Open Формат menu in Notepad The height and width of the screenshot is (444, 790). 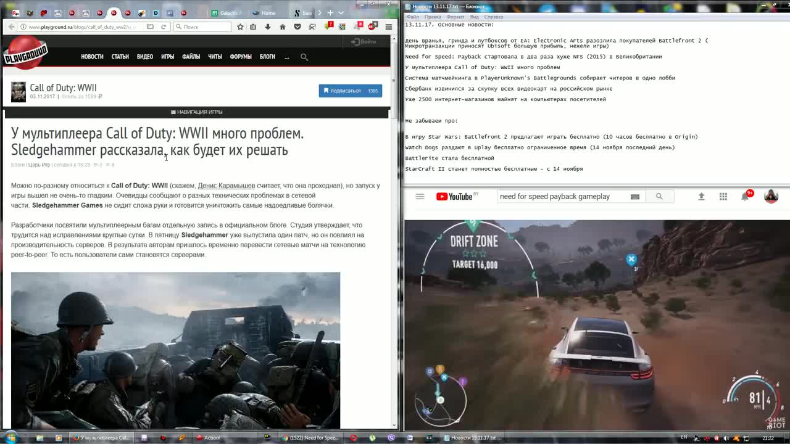pyautogui.click(x=455, y=17)
